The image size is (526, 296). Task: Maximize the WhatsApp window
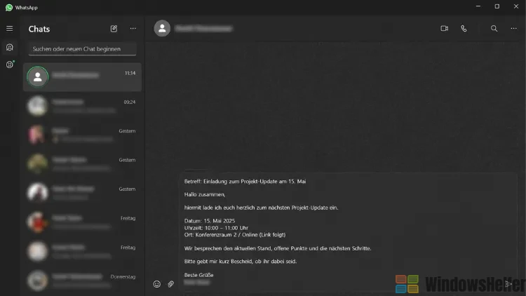click(x=497, y=6)
